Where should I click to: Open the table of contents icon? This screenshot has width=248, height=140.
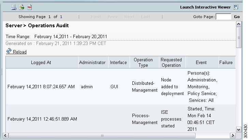pyautogui.click(x=30, y=7)
